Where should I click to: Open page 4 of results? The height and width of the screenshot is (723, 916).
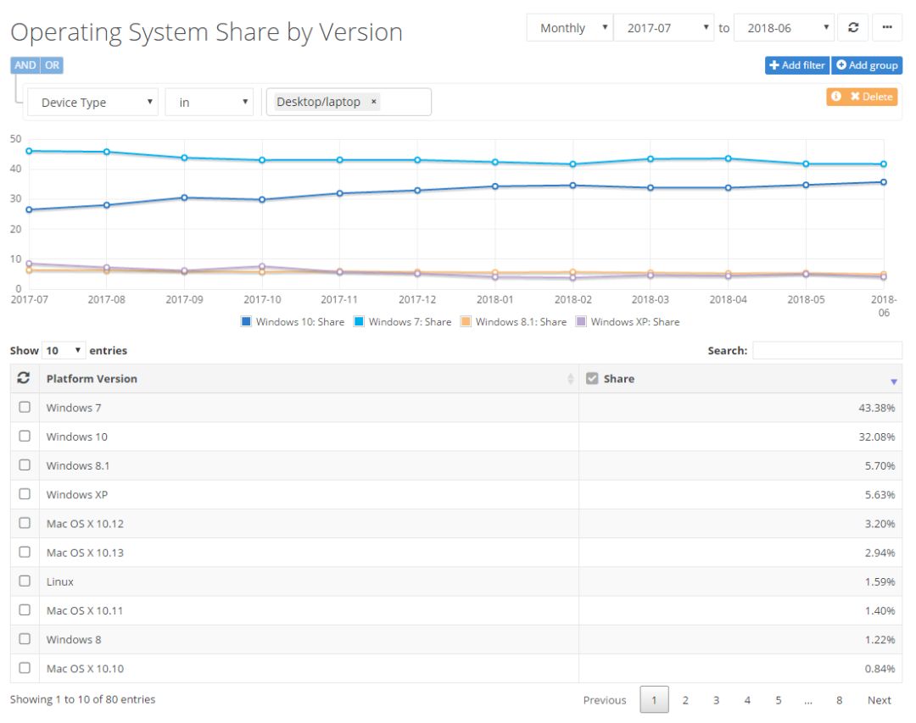pyautogui.click(x=747, y=699)
